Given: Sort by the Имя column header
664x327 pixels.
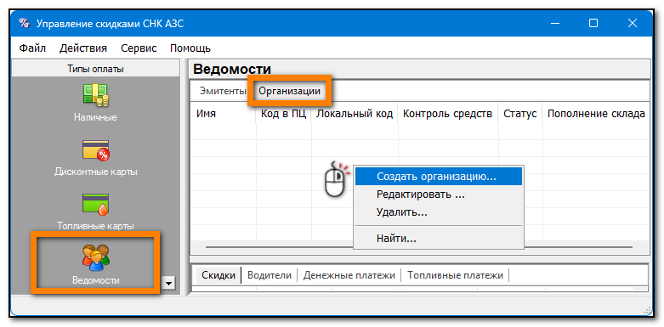Looking at the screenshot, I should (223, 114).
